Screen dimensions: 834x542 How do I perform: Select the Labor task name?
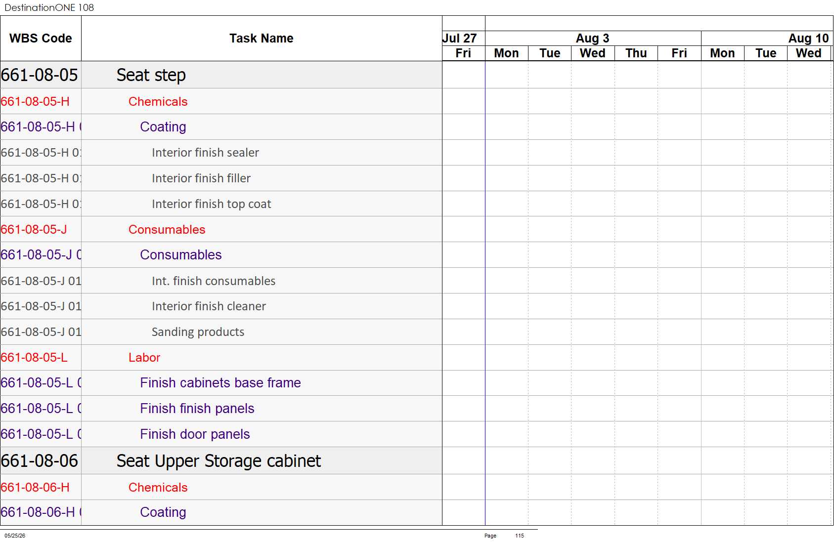[x=144, y=358]
